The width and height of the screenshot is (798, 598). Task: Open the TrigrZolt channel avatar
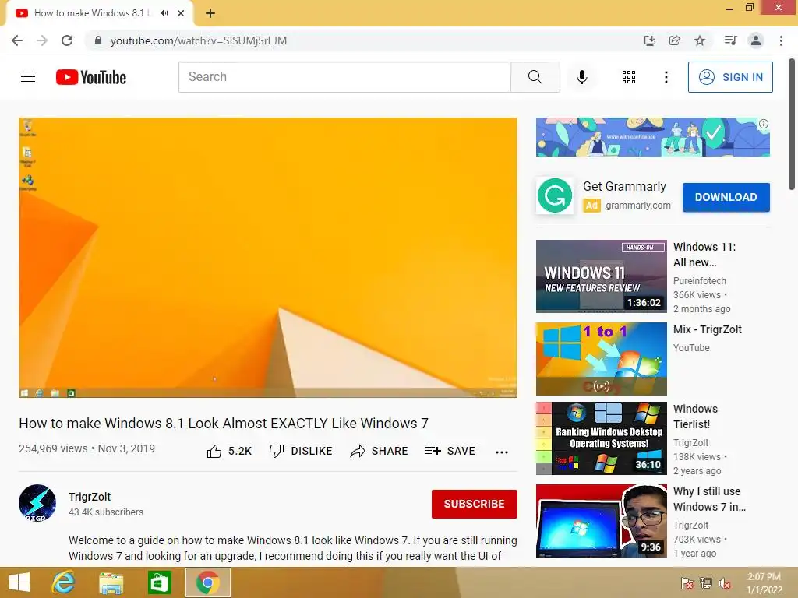pos(37,504)
